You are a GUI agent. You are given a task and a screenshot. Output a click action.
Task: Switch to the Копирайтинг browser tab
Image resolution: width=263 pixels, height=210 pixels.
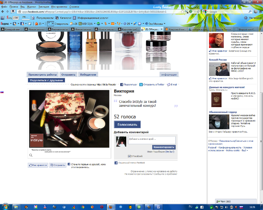12,29
